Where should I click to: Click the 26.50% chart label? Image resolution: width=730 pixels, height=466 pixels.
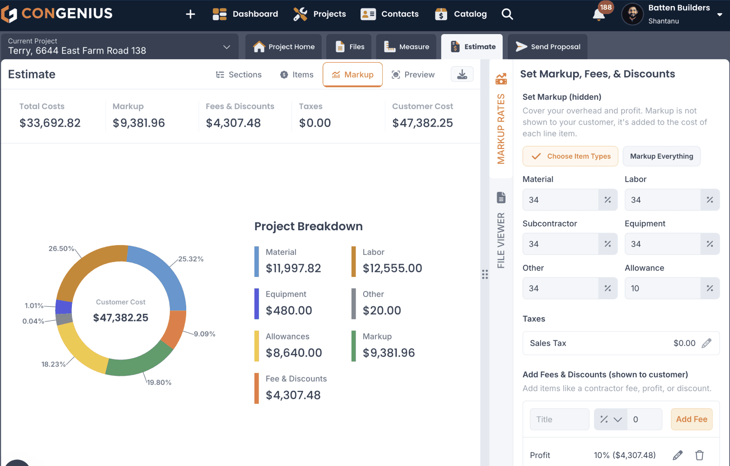[x=62, y=248]
